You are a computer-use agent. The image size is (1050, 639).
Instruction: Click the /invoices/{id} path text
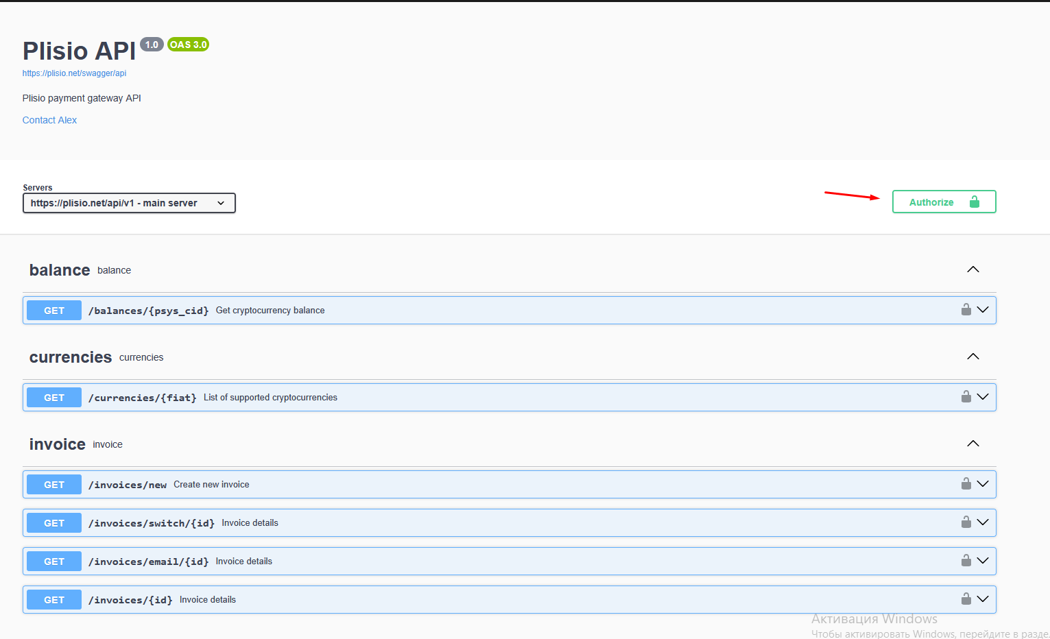tap(130, 600)
